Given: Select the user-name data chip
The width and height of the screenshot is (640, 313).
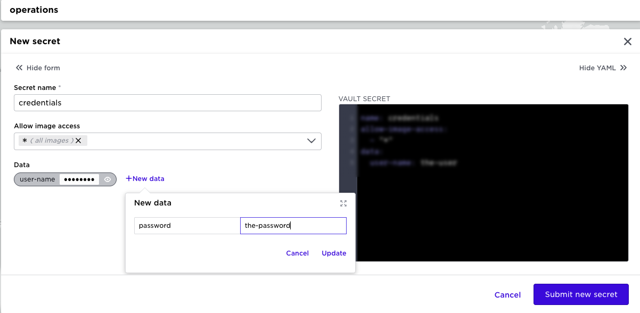Looking at the screenshot, I should [37, 179].
